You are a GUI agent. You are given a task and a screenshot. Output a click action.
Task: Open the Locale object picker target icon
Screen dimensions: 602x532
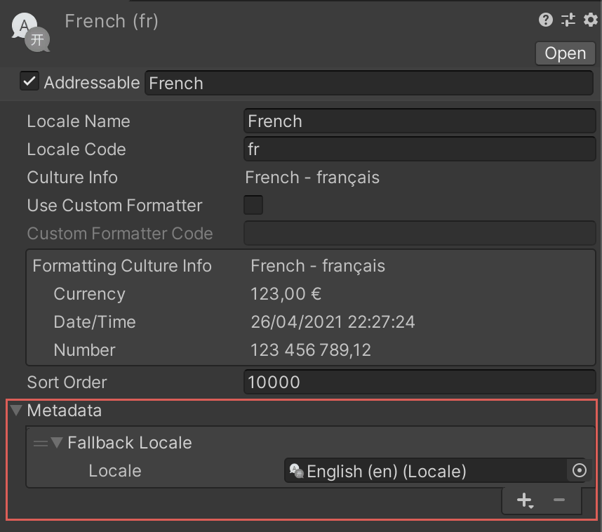point(580,471)
